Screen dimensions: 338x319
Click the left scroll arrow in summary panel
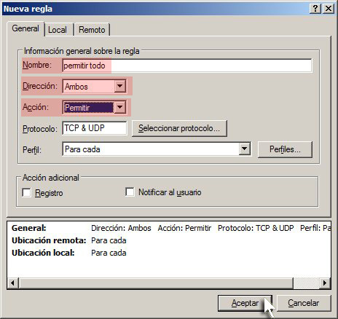tap(12, 283)
